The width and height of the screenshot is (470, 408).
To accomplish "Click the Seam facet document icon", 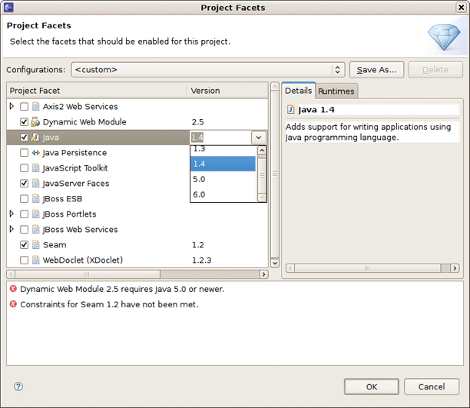I will pos(35,245).
